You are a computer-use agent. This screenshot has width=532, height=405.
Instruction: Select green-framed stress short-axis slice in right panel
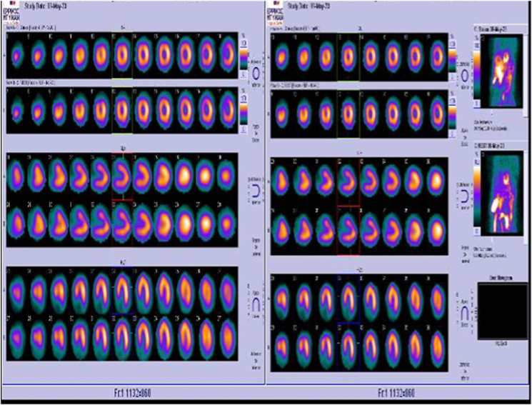(x=348, y=57)
